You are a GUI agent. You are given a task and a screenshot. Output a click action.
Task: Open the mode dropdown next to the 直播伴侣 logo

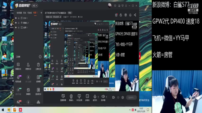(35, 6)
